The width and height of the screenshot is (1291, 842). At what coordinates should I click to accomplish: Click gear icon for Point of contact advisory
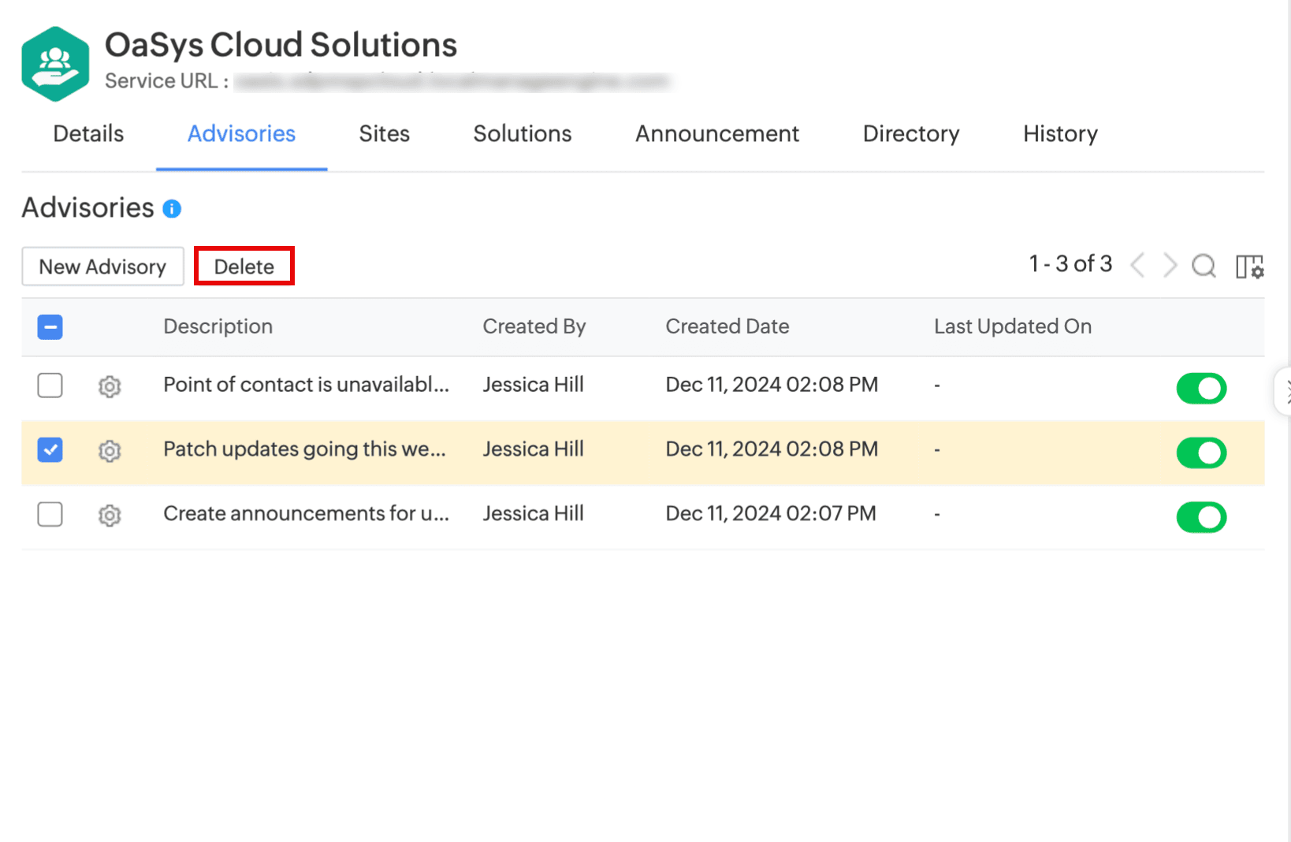(x=110, y=386)
